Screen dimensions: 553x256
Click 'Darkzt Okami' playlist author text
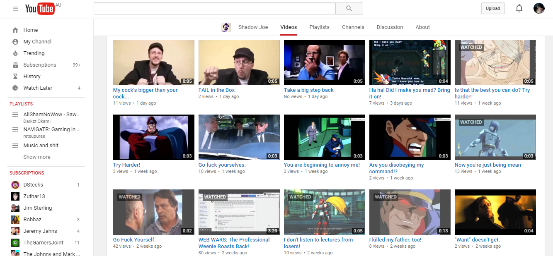37,121
